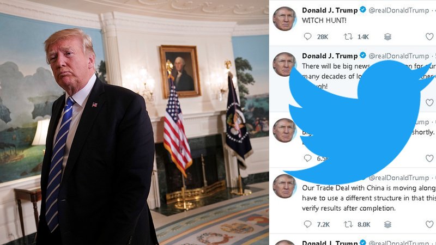
Task: Click reply icon on WITCH HUNT tweet
Action: click(x=307, y=36)
